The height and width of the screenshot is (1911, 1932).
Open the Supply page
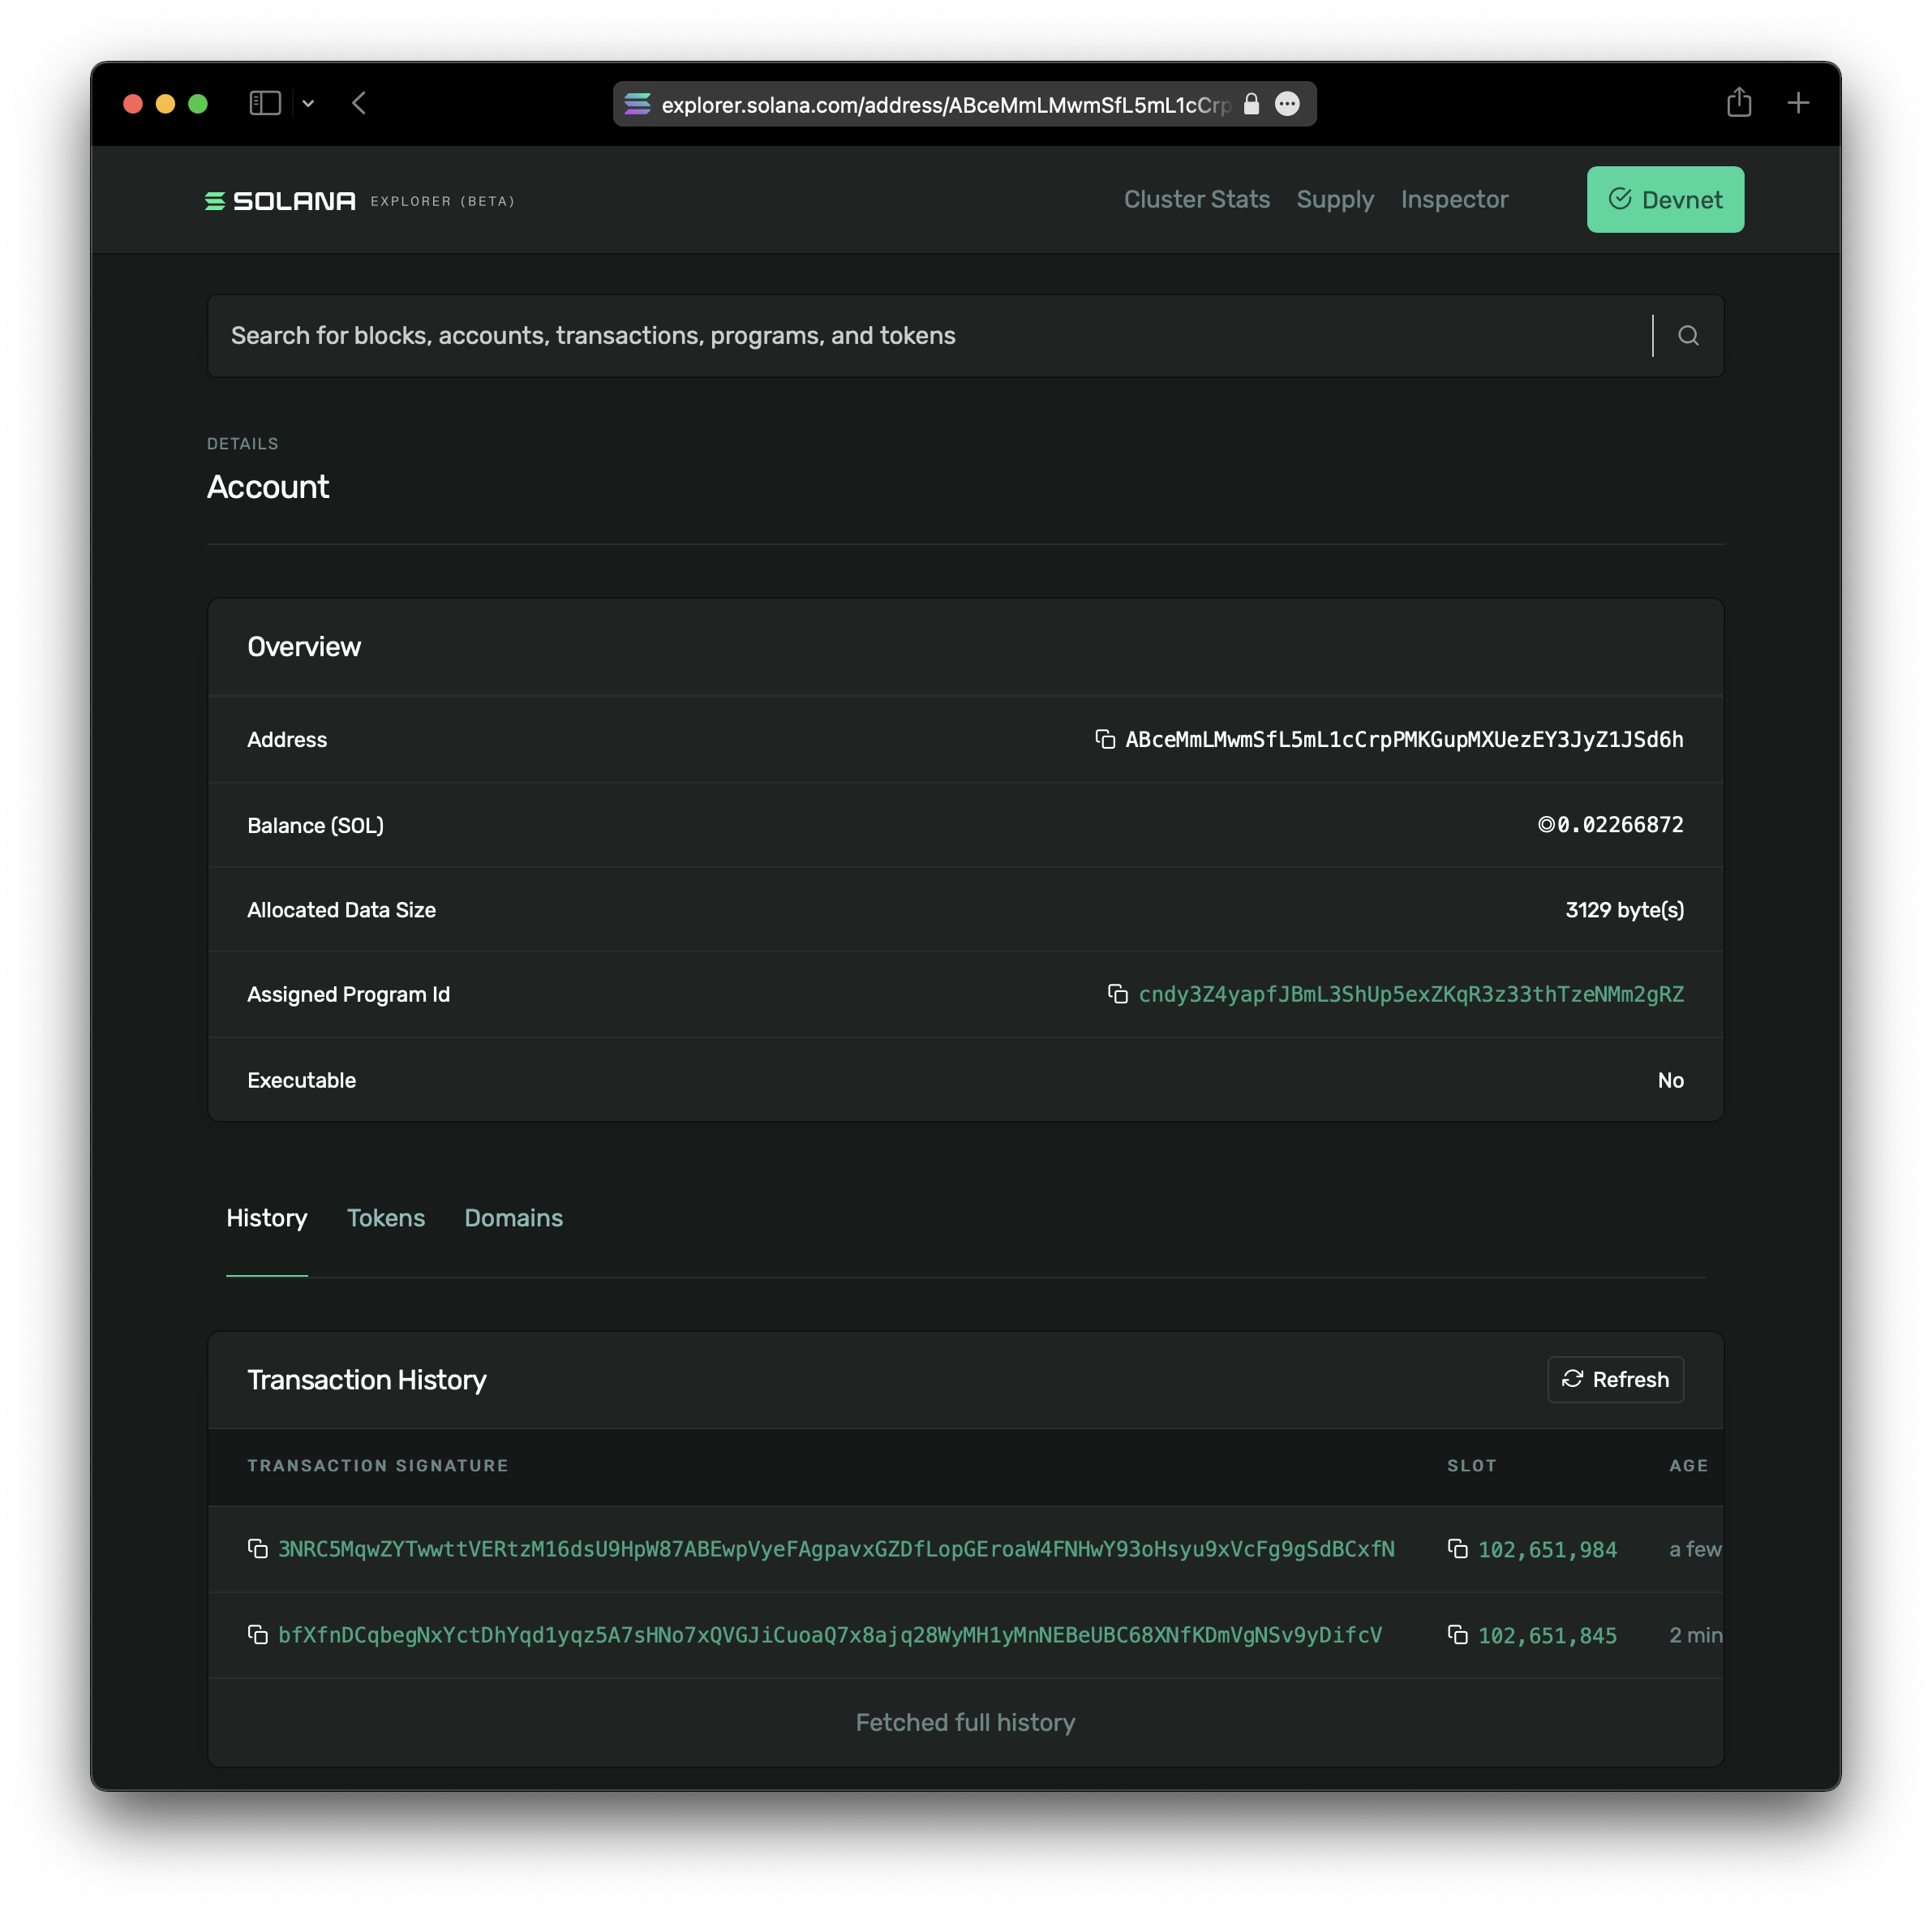tap(1335, 200)
